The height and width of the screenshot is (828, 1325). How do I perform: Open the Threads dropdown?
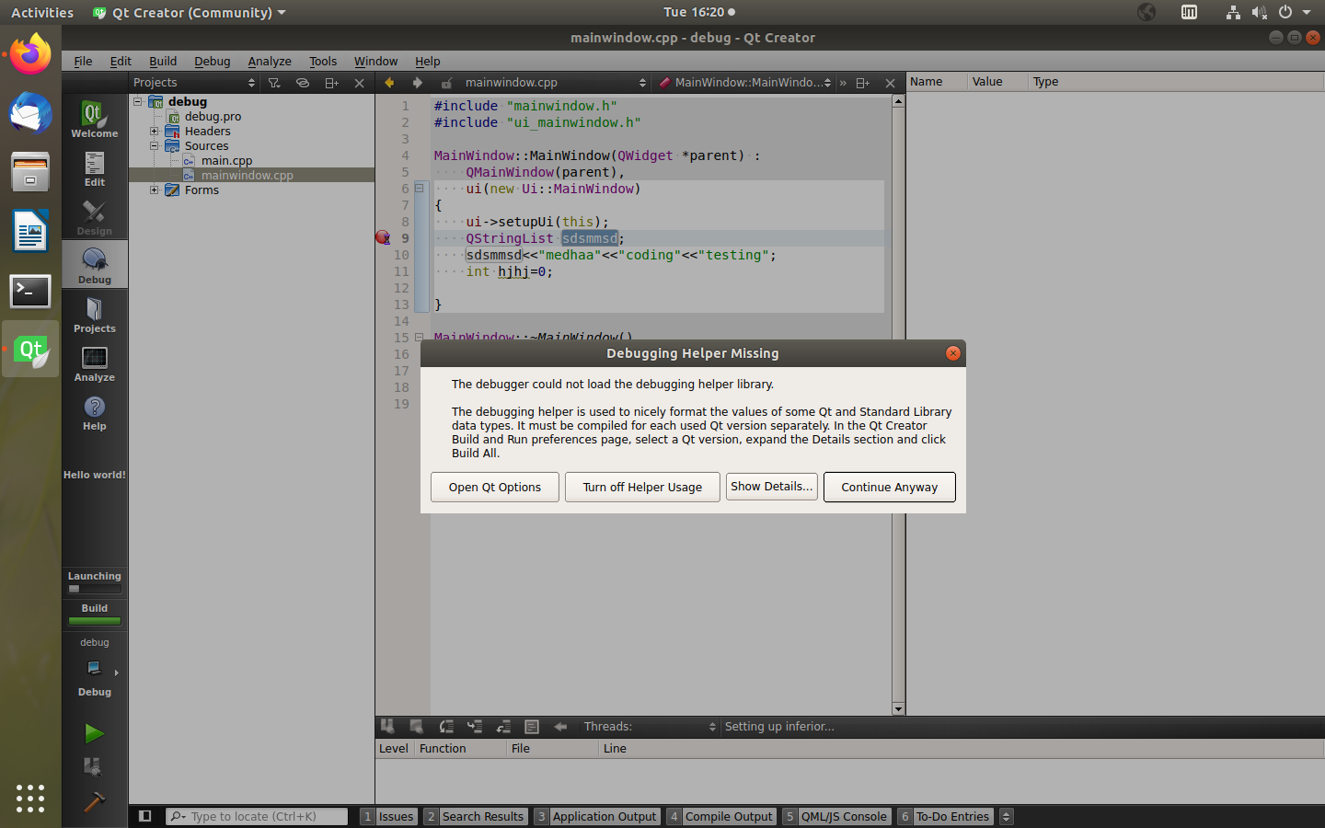click(650, 727)
